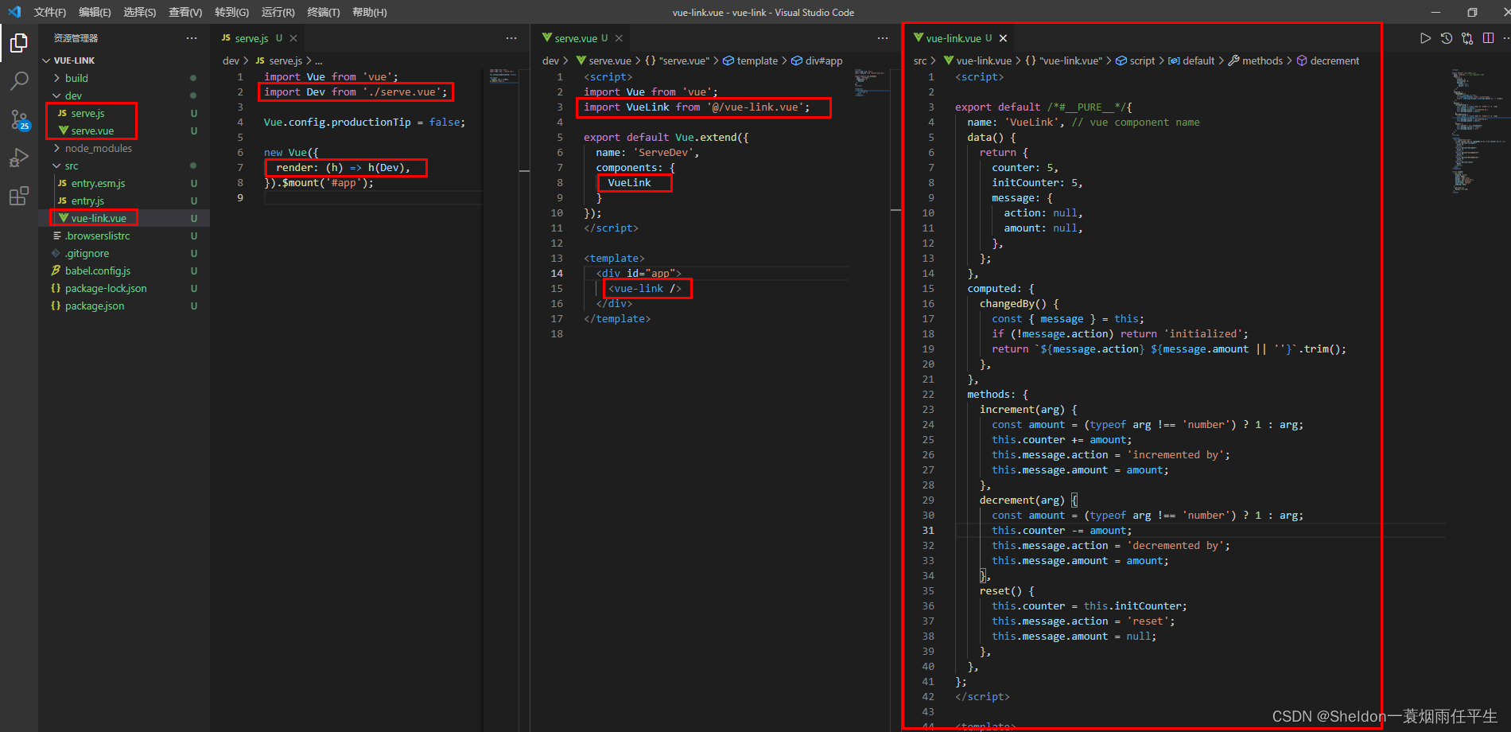Image resolution: width=1511 pixels, height=732 pixels.
Task: Open the Explorer view in activity bar
Action: (x=19, y=43)
